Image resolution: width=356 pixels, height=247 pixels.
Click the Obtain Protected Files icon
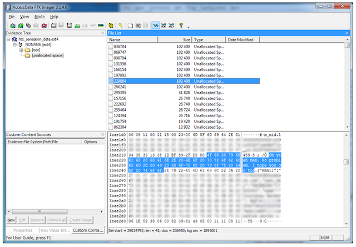pos(111,26)
